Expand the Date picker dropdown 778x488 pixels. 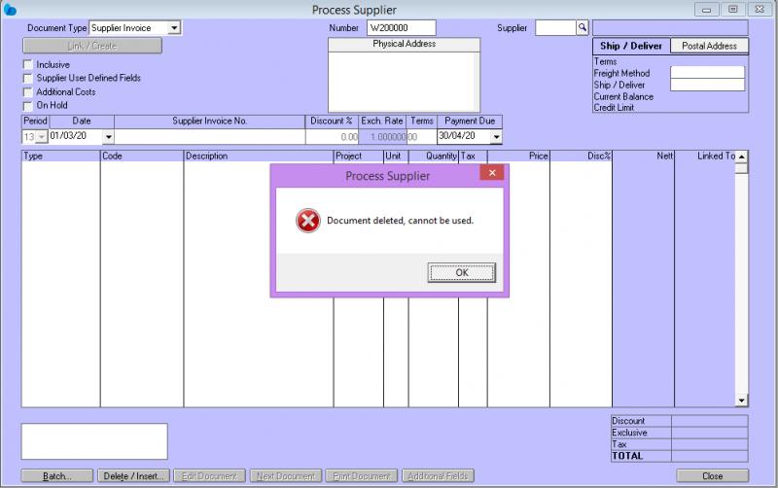107,137
